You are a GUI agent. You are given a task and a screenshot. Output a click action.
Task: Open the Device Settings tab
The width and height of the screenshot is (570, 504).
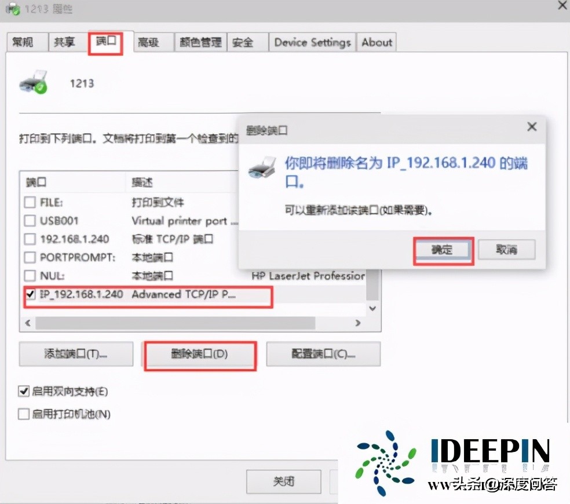[312, 42]
